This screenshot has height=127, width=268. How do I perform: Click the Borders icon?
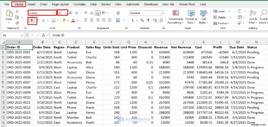54,20
